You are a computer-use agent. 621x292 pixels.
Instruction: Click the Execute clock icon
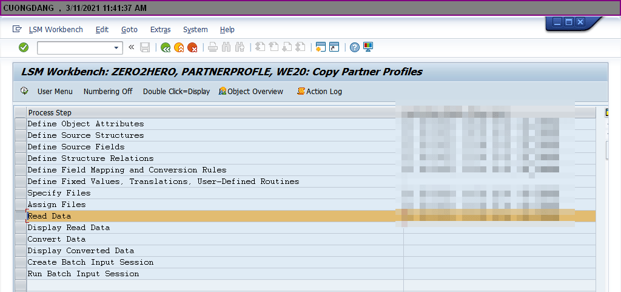click(x=24, y=91)
